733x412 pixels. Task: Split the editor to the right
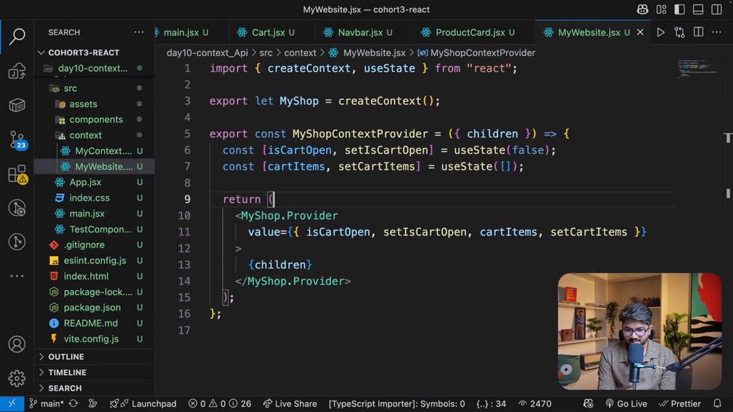pyautogui.click(x=698, y=32)
